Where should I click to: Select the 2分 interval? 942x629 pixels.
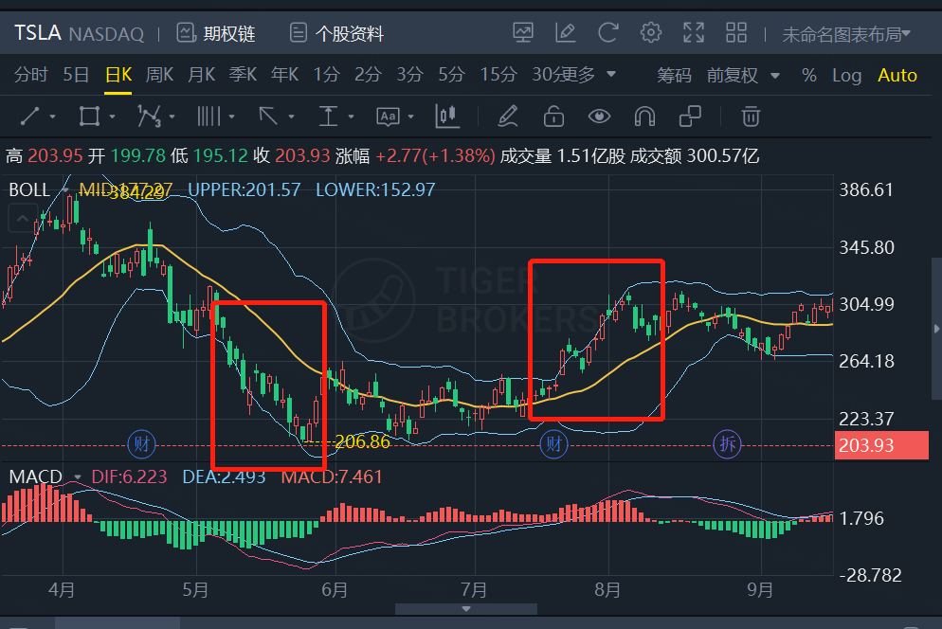[368, 75]
